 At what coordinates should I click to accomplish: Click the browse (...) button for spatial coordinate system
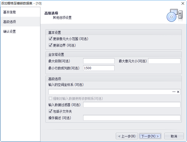point(174,92)
